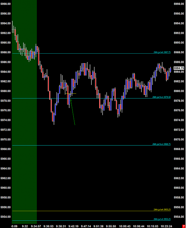
Task: Click 5960.00 on the right-hand price scale
Action: click(179, 188)
